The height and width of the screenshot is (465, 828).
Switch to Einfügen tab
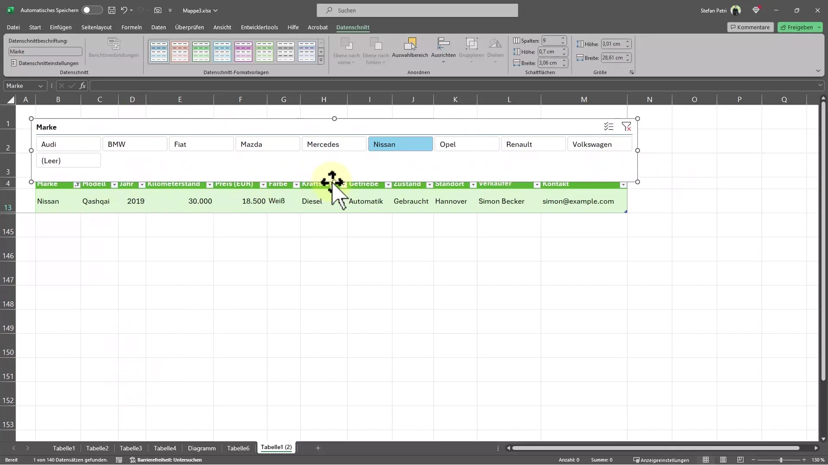click(x=61, y=27)
